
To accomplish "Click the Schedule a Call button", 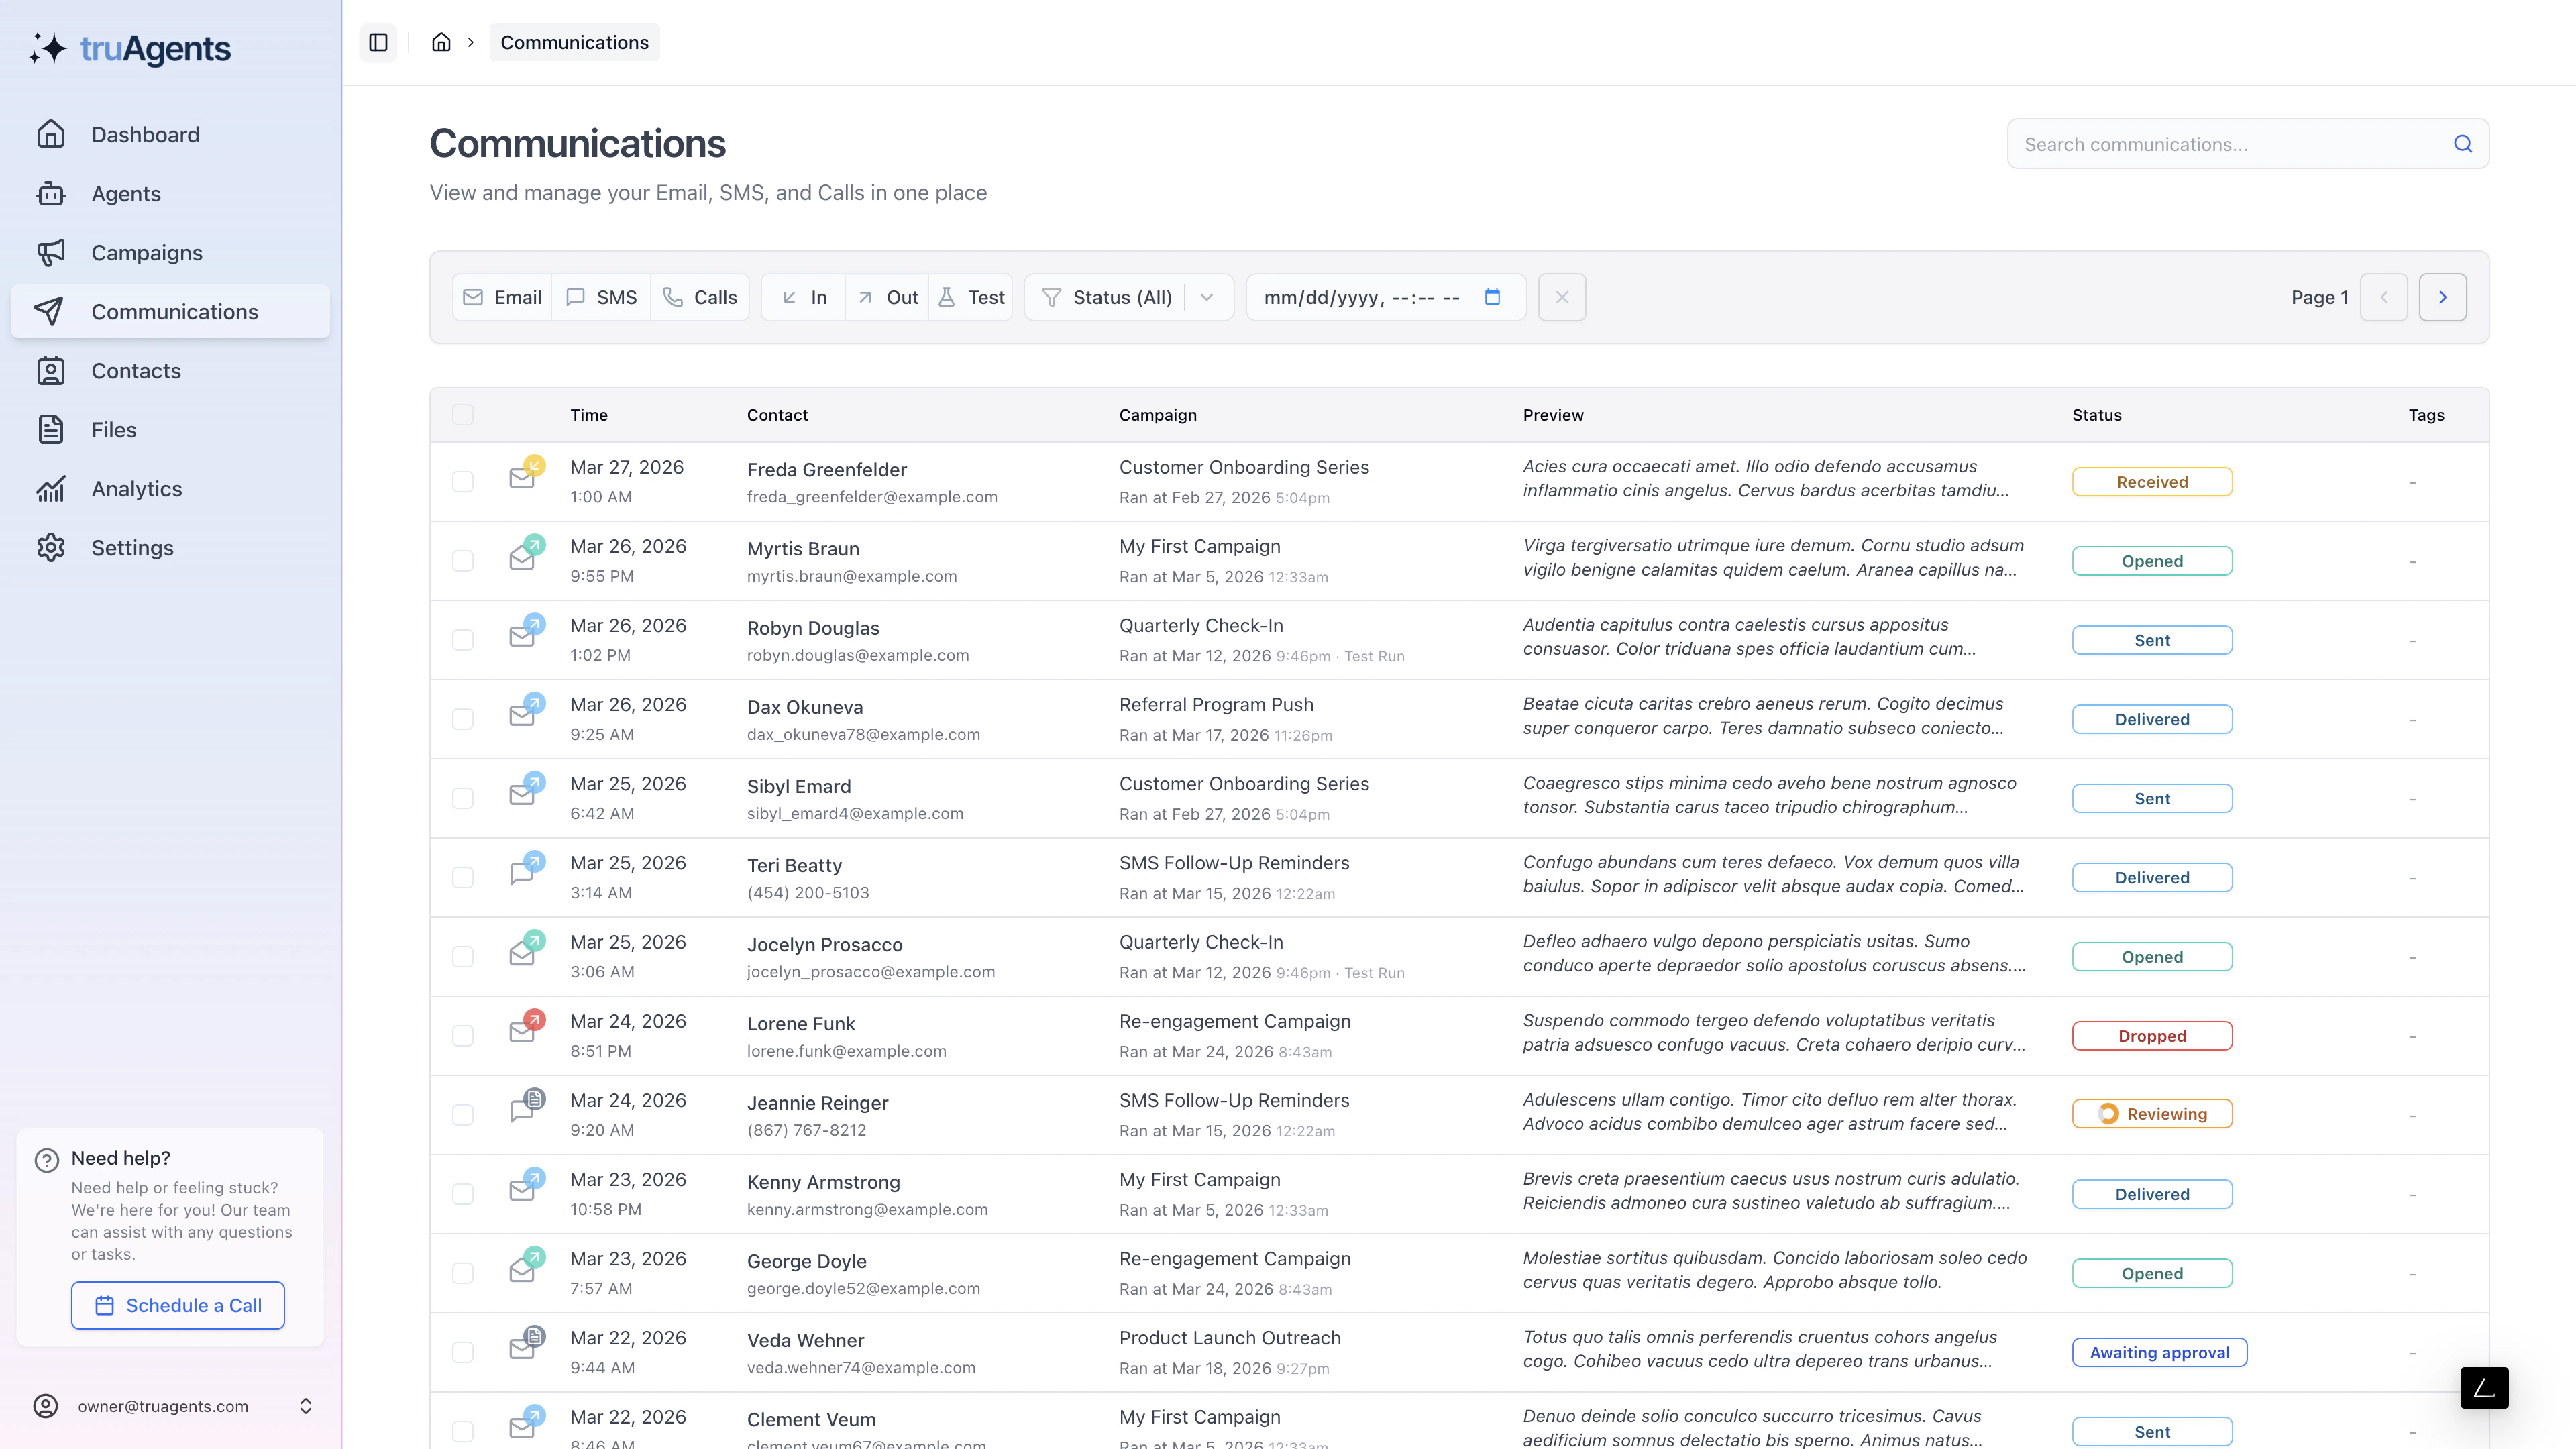I will (x=178, y=1305).
